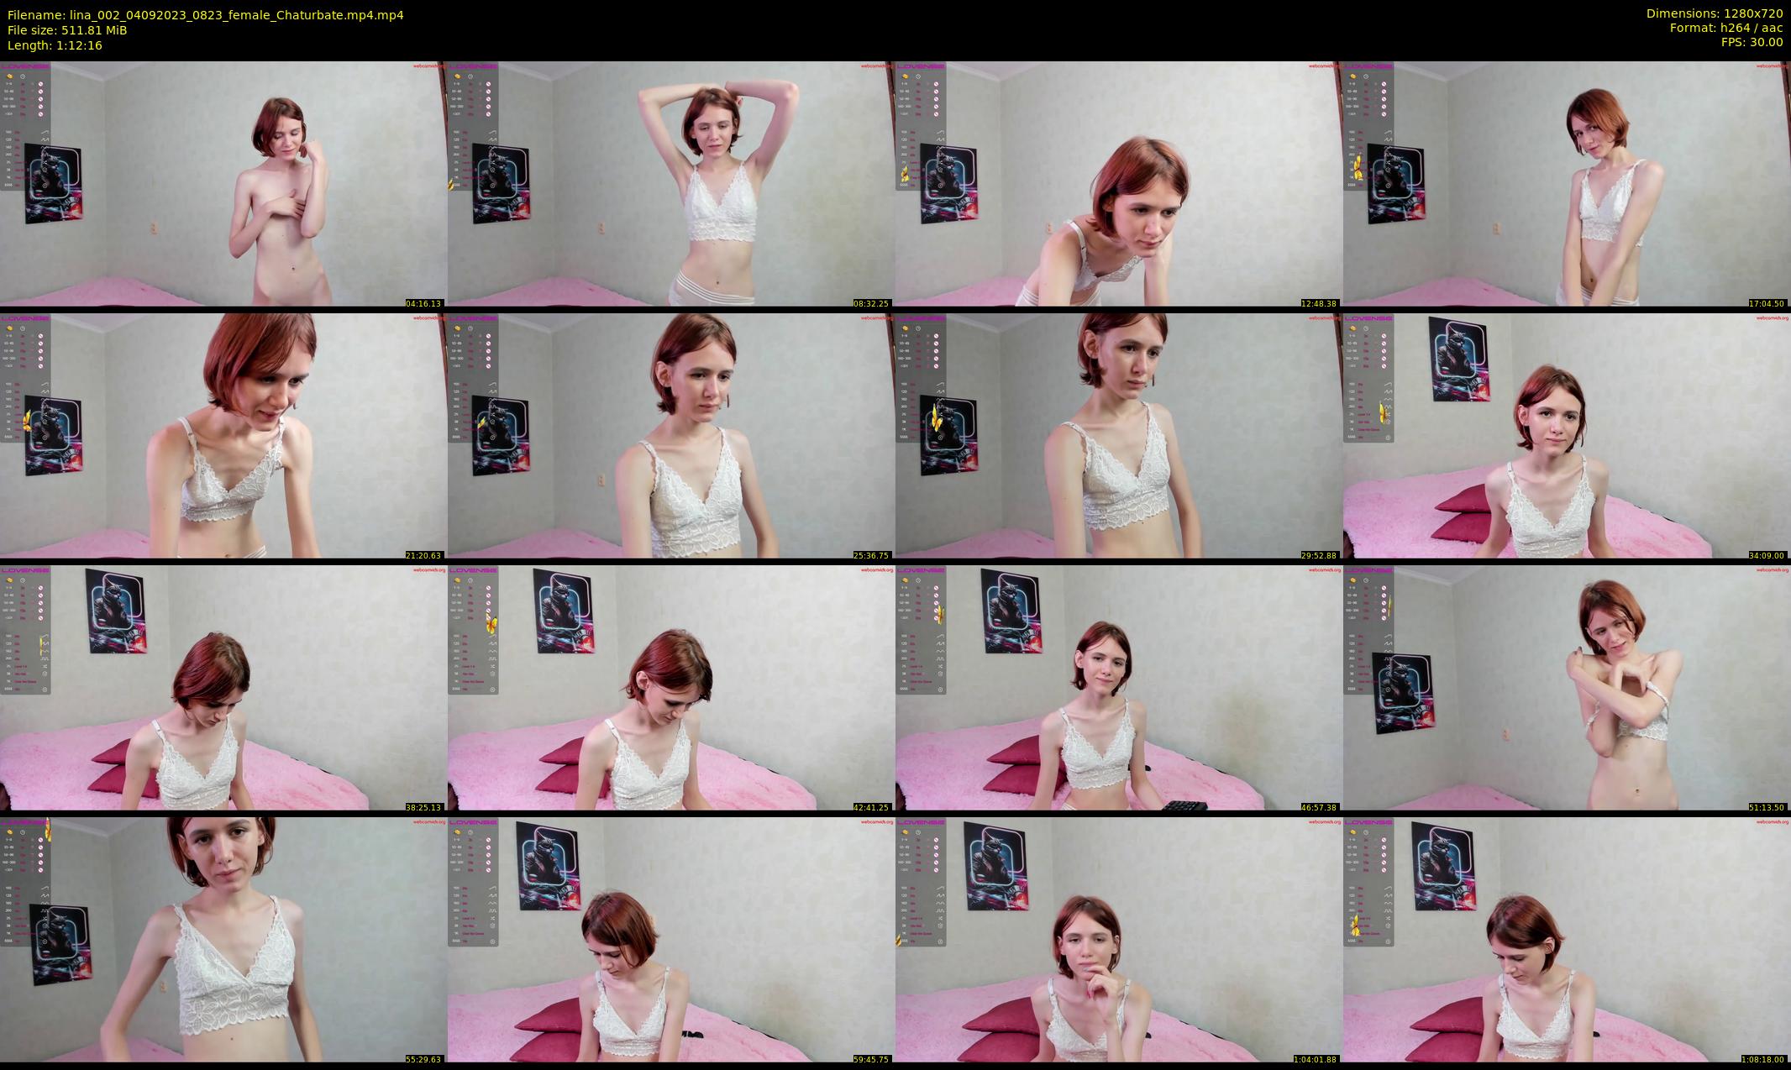
Task: Click the wall poster in the 38:25.13 frame
Action: pyautogui.click(x=117, y=610)
